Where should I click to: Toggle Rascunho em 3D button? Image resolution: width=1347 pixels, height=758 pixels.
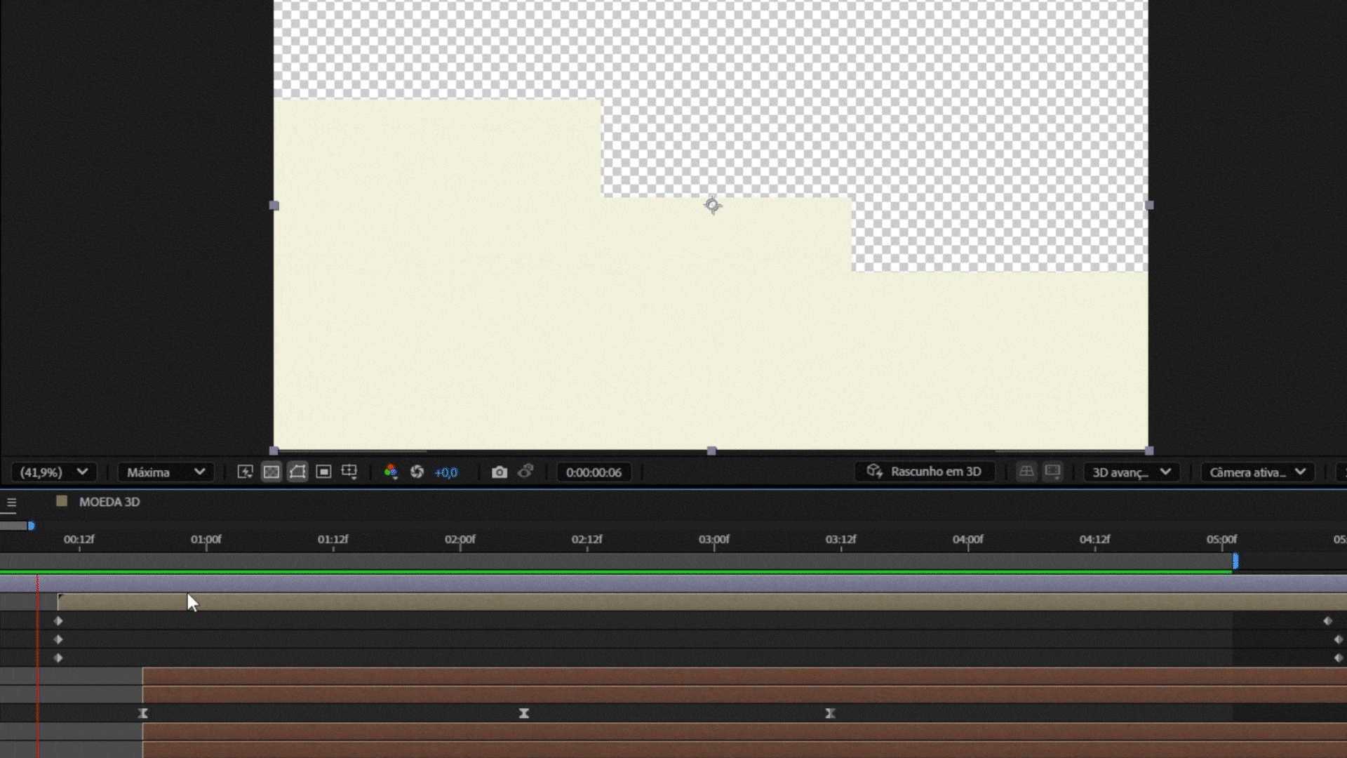[x=925, y=472]
